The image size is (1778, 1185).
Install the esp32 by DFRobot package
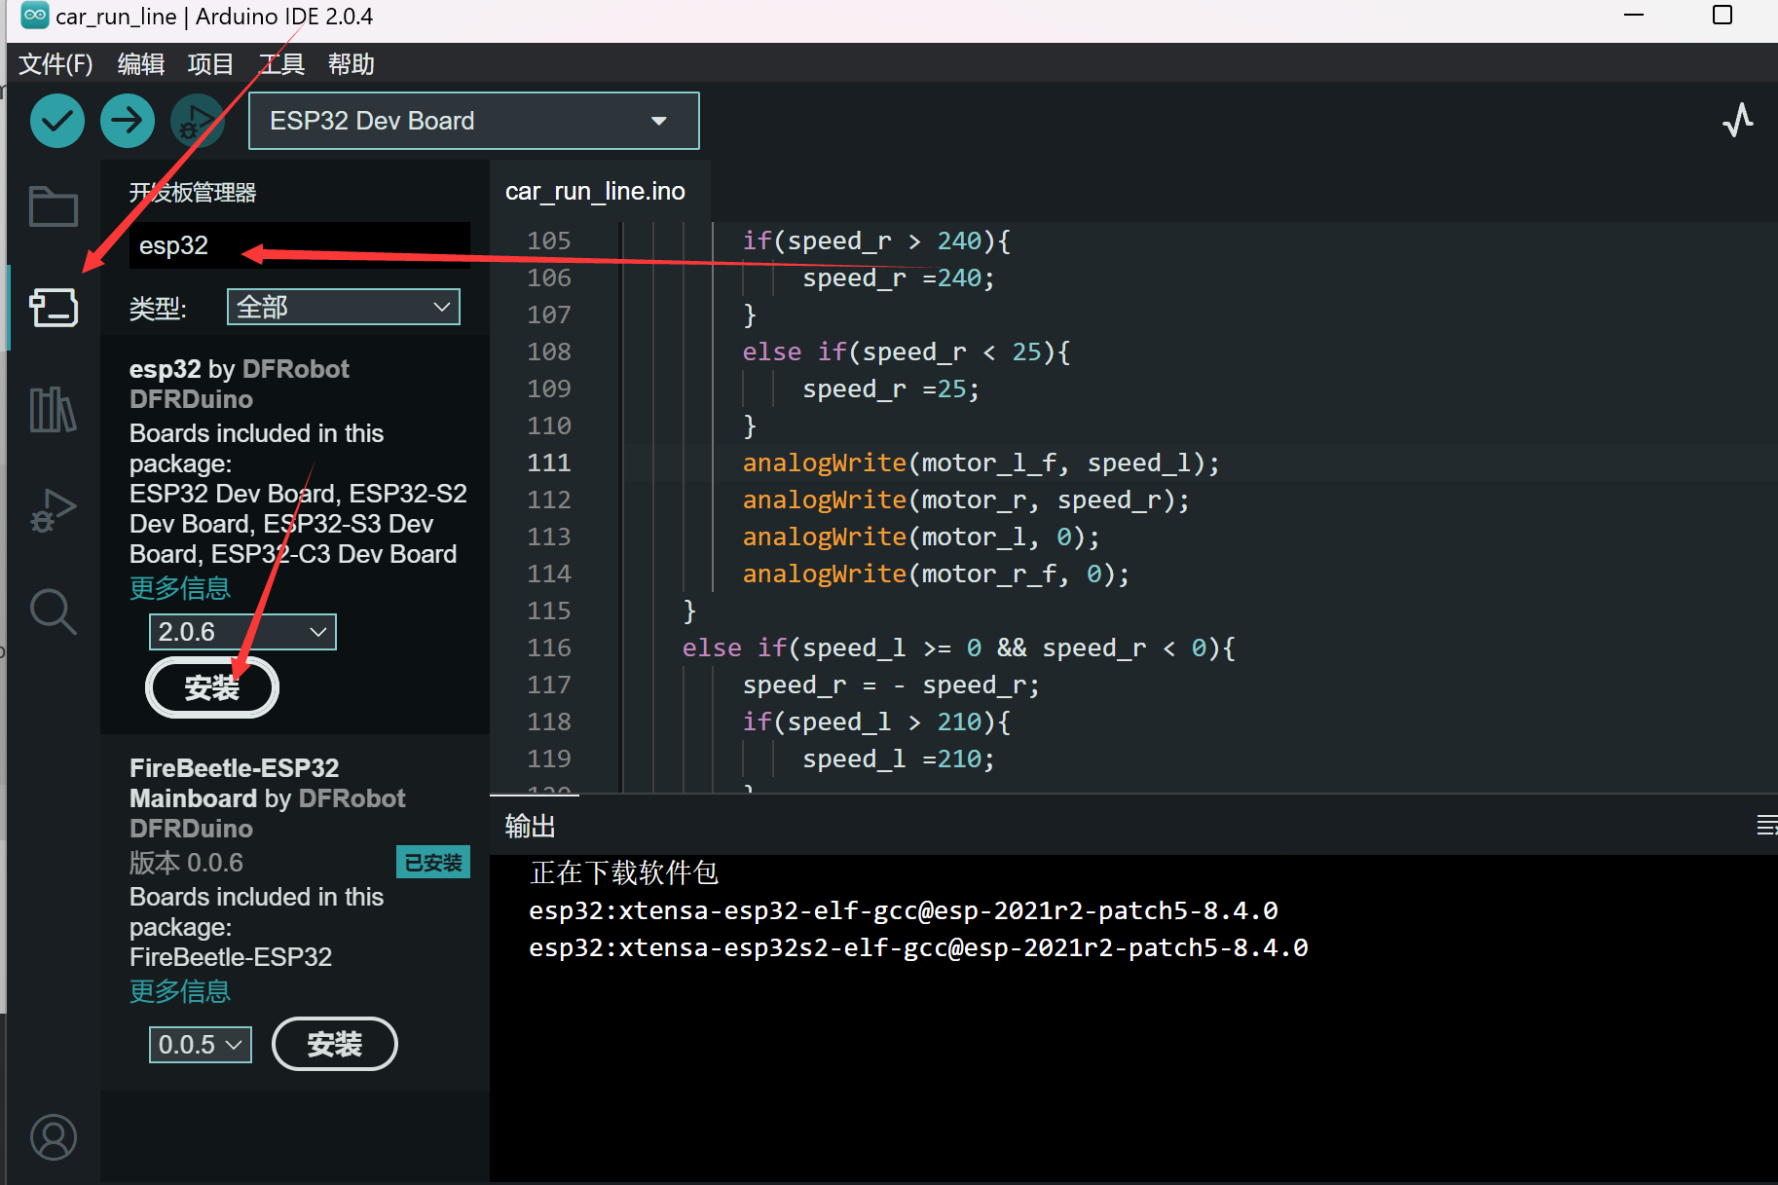point(211,688)
